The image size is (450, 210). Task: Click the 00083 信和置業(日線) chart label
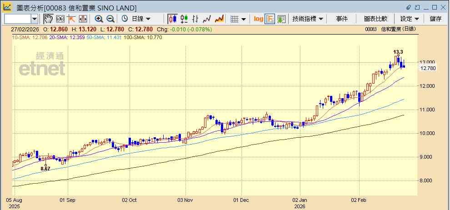(390, 29)
